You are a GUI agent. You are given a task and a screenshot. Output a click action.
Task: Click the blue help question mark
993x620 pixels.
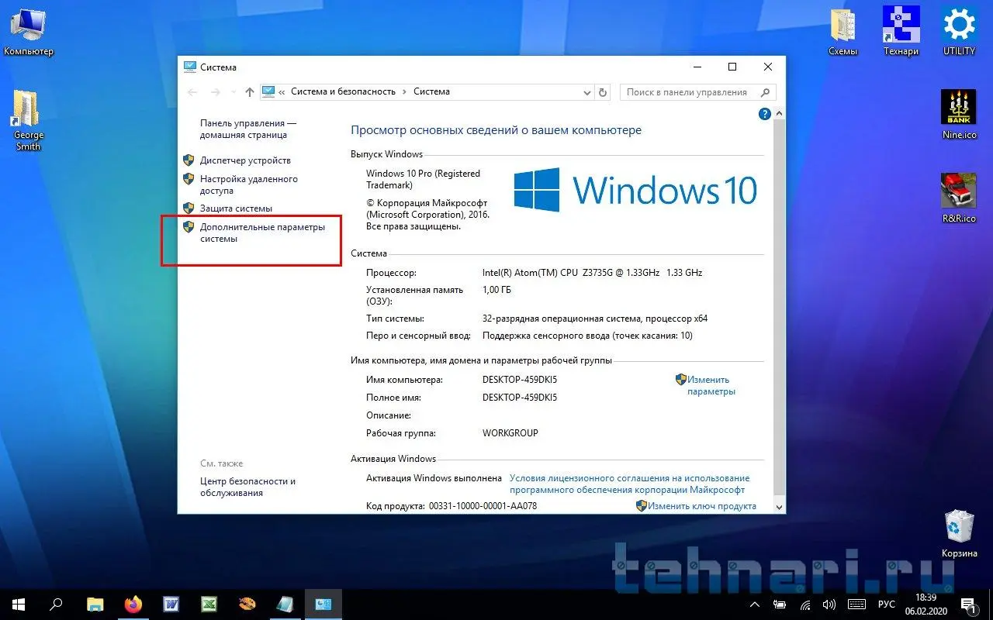pyautogui.click(x=764, y=114)
